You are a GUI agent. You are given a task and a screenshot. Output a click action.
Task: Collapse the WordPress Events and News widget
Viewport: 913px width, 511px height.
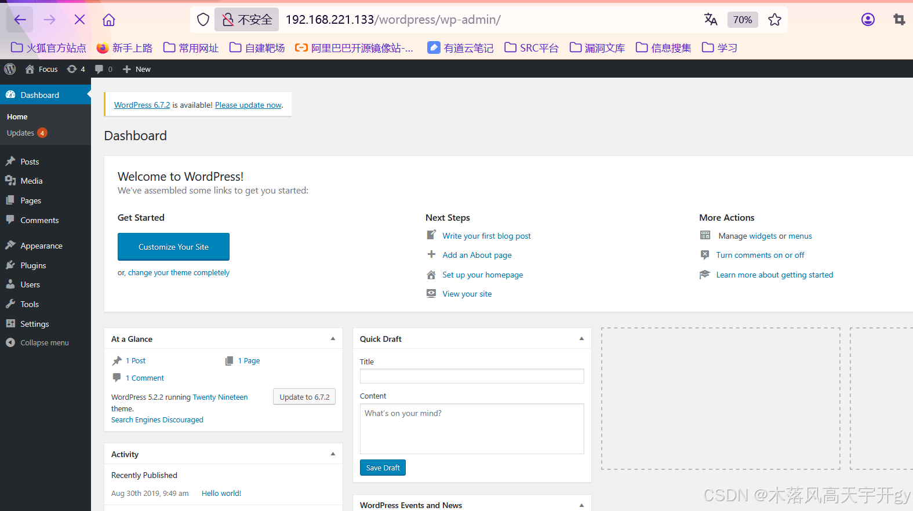[x=581, y=505]
